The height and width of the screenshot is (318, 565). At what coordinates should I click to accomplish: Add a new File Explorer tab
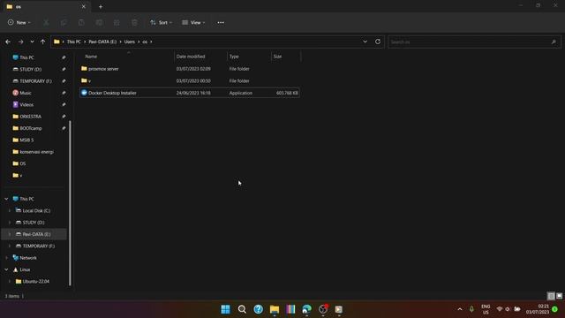point(101,6)
